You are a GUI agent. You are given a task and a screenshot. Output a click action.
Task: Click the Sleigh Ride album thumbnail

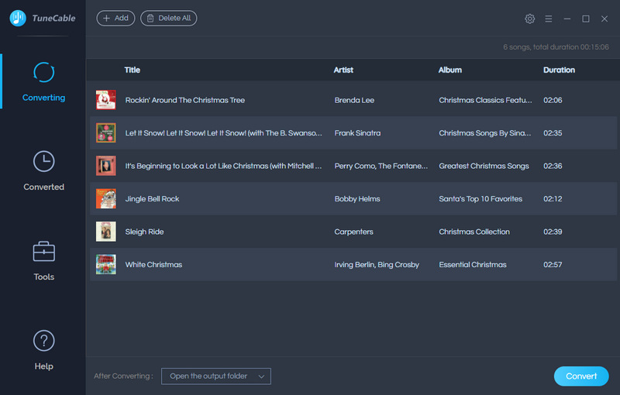pyautogui.click(x=106, y=232)
